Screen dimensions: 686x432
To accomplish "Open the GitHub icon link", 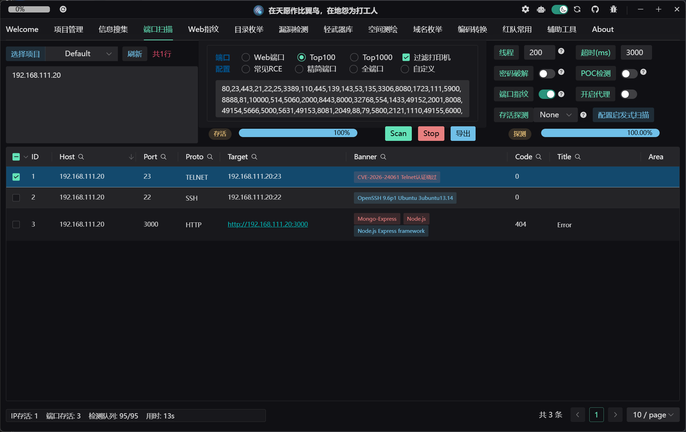I will click(x=595, y=9).
